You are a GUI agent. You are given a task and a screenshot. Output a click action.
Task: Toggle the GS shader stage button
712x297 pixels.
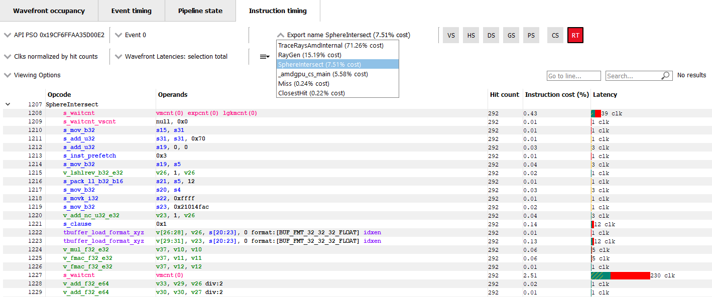511,35
